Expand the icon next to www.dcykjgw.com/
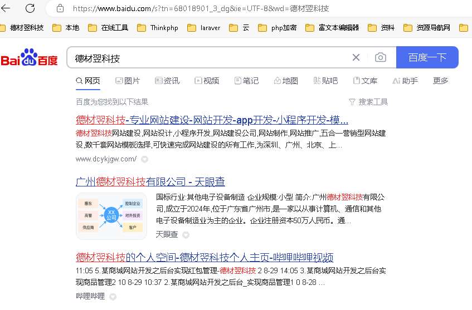The width and height of the screenshot is (472, 310). [145, 159]
